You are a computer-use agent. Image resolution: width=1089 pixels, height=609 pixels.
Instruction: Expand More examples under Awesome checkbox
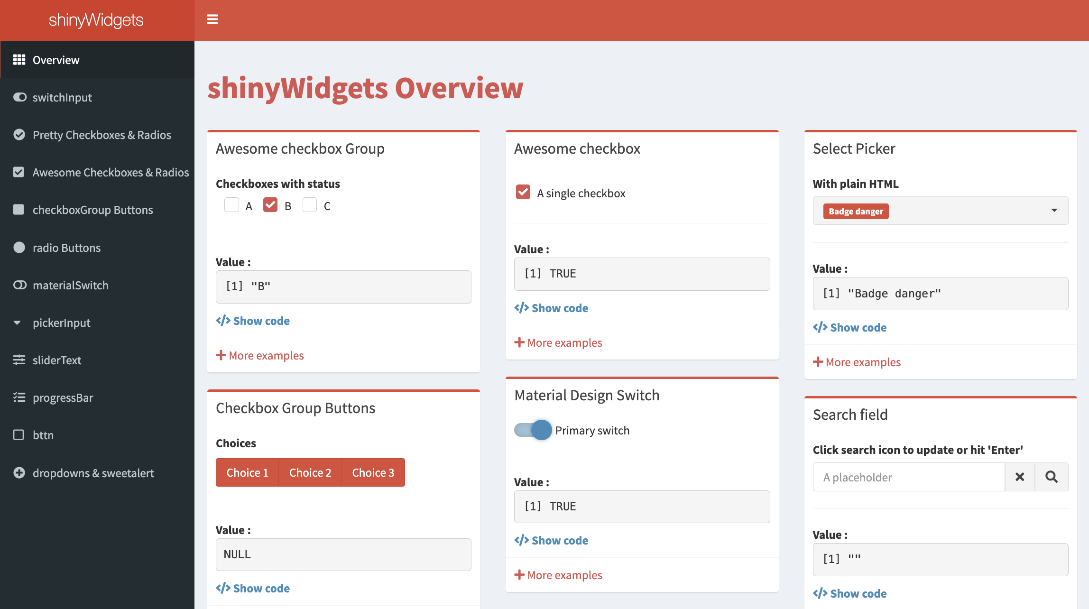pyautogui.click(x=558, y=342)
